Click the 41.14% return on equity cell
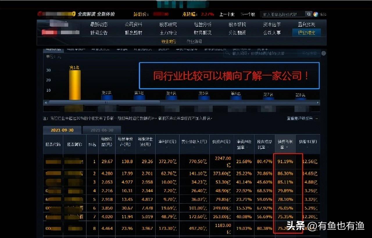372x238 pixels. pyautogui.click(x=244, y=182)
